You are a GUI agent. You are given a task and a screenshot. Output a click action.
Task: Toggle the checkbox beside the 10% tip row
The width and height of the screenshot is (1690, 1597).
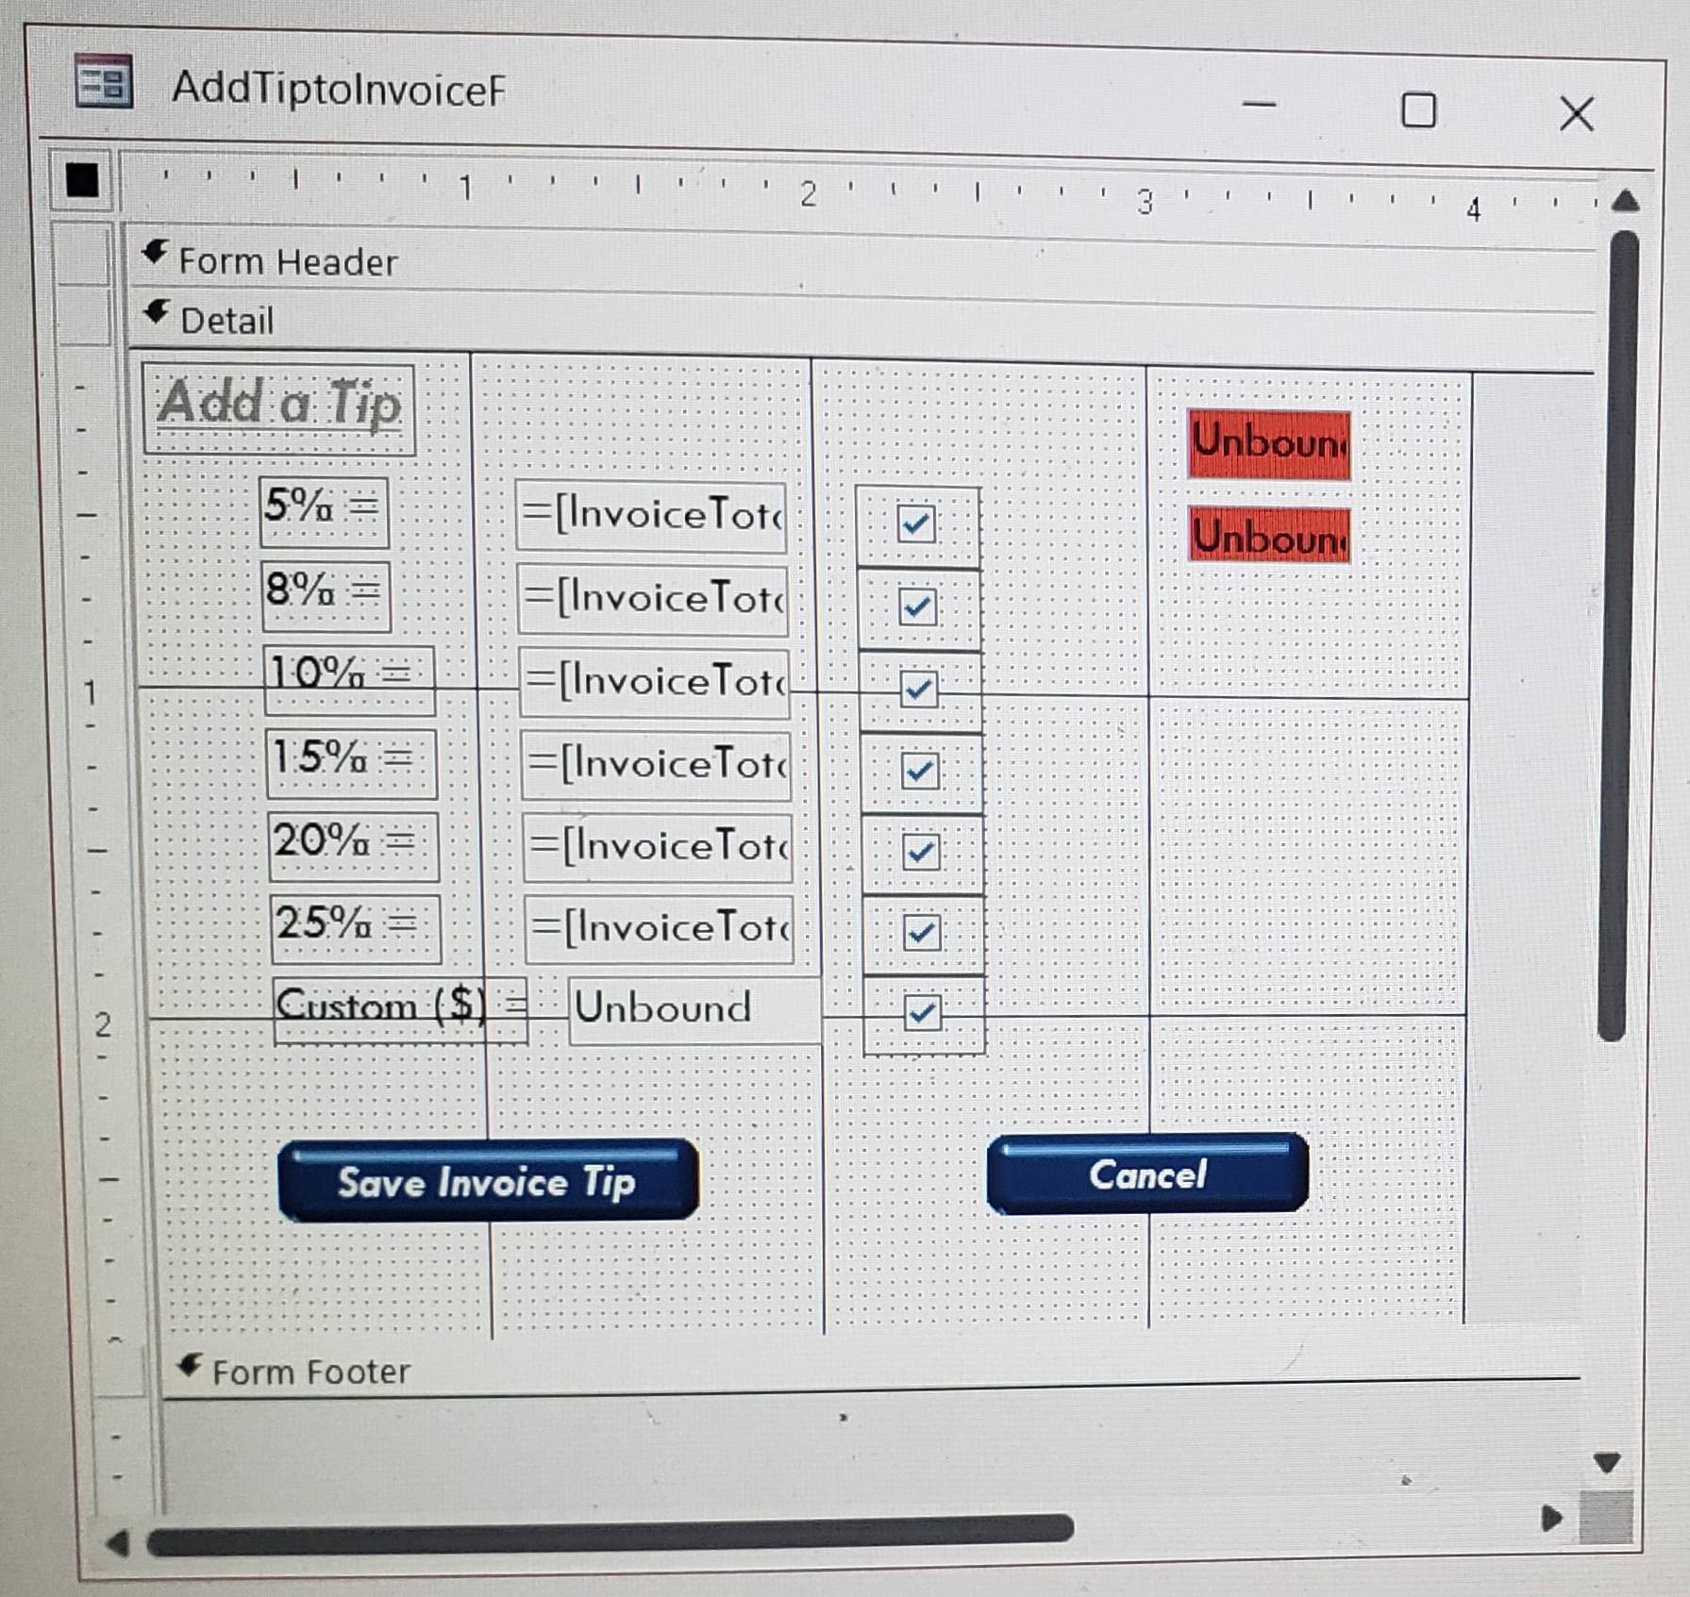click(917, 691)
